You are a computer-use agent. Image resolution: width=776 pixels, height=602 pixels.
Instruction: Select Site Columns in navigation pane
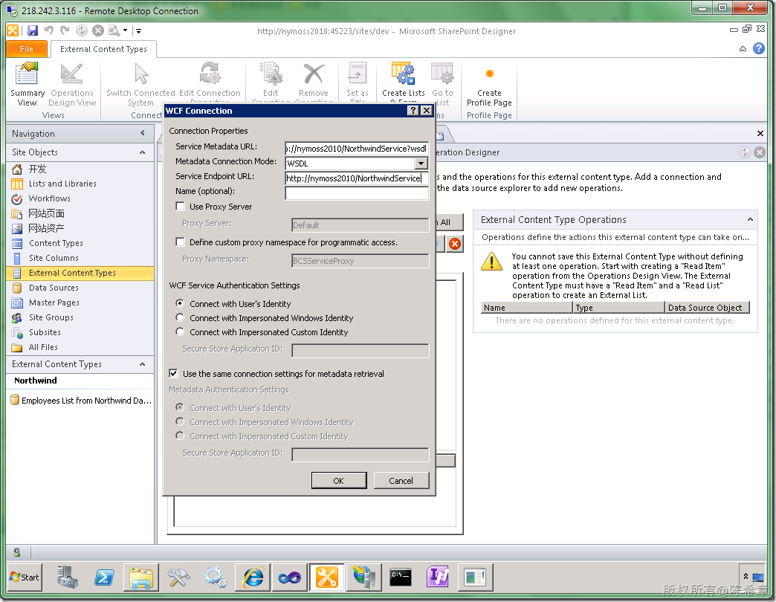tap(54, 258)
